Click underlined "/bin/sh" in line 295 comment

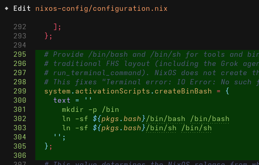165,55
